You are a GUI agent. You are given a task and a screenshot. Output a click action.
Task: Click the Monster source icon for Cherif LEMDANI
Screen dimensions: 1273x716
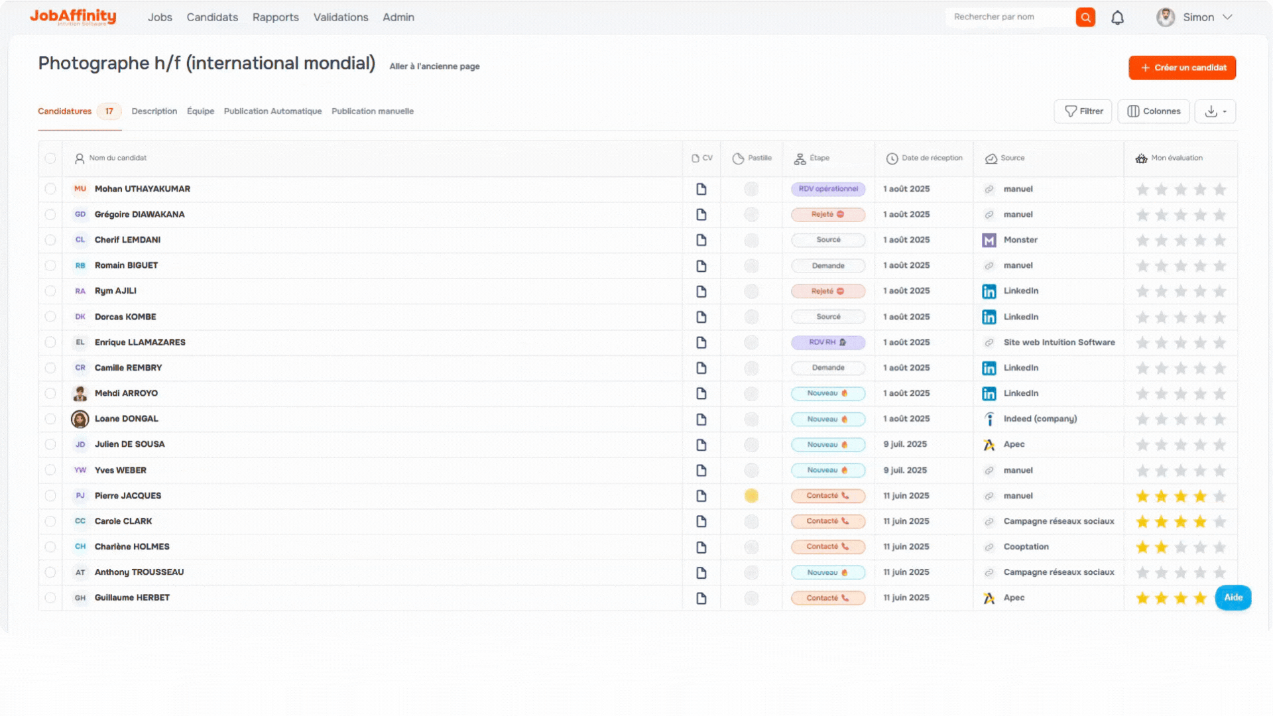(x=989, y=241)
